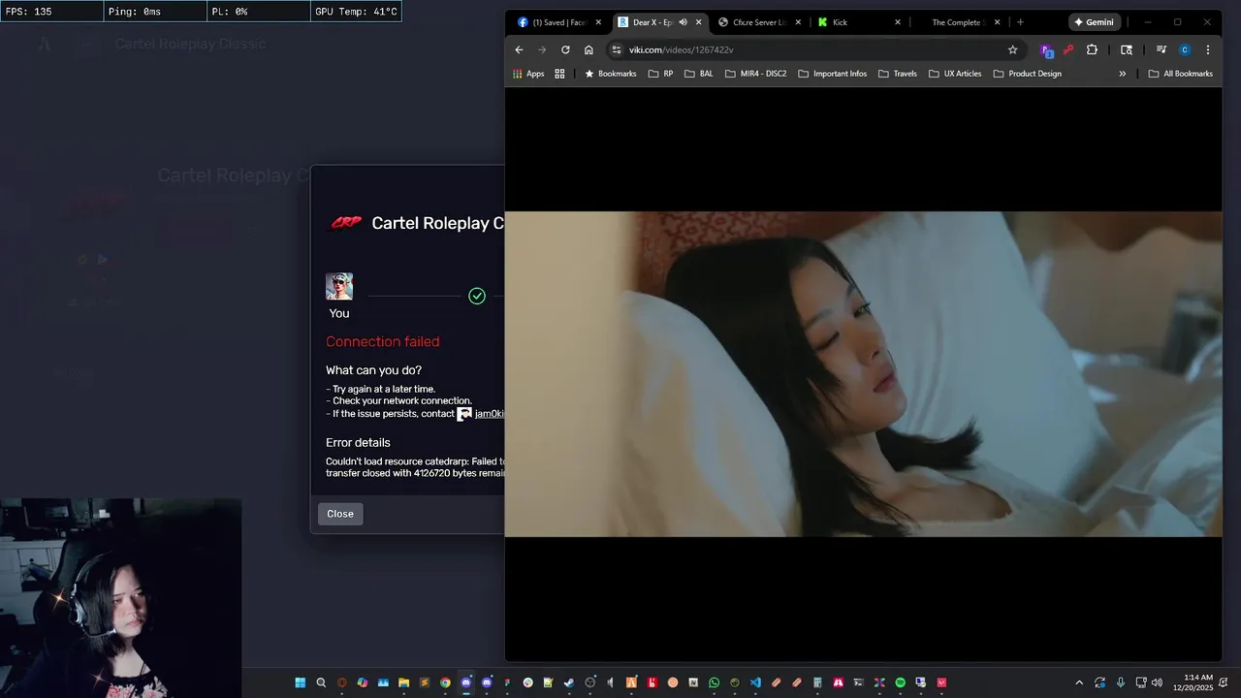Screen dimensions: 1241x698
Task: Open Chrome media controls
Action: [1161, 49]
